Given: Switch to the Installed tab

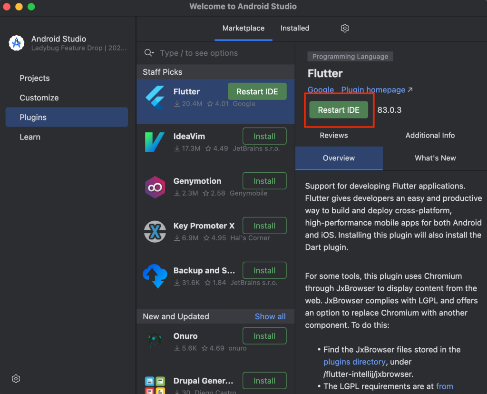Looking at the screenshot, I should [295, 29].
